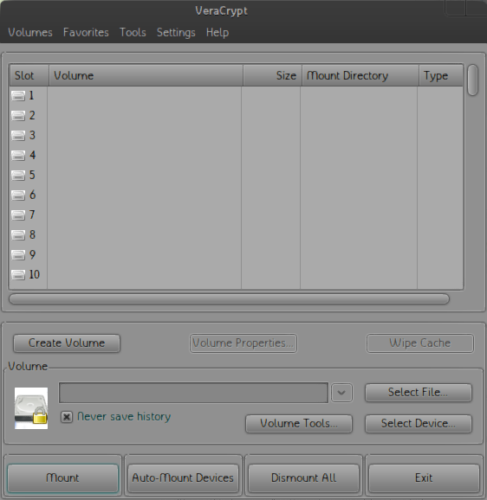Click the Auto-Mount Devices button
This screenshot has width=487, height=500.
click(183, 478)
